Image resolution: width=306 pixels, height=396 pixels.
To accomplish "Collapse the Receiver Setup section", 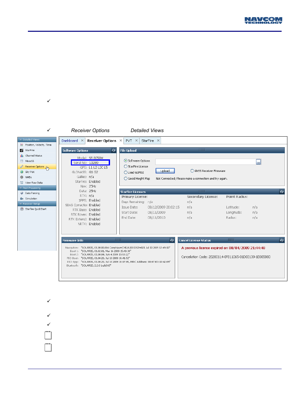I will pyautogui.click(x=21, y=204).
